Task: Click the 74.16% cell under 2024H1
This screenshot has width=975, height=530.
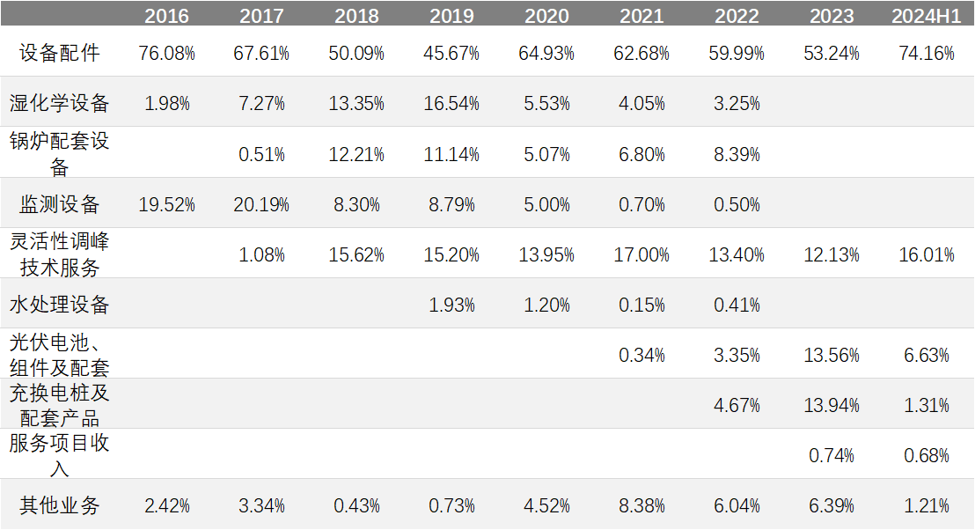Action: click(927, 54)
